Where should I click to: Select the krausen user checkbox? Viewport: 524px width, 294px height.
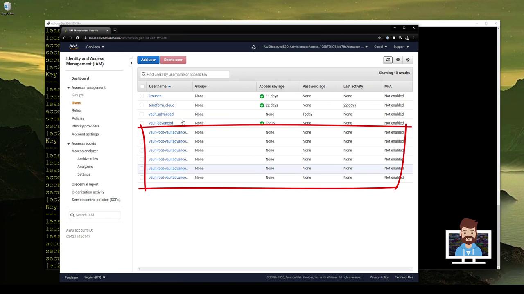[142, 96]
